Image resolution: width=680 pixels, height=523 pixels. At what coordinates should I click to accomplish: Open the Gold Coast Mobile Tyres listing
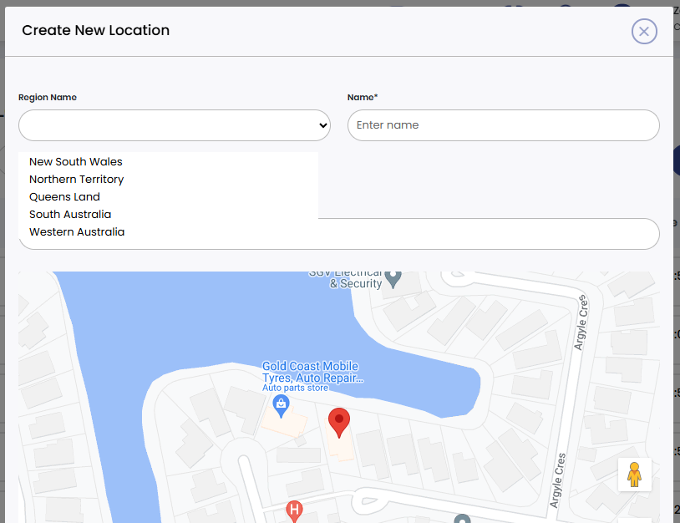311,371
